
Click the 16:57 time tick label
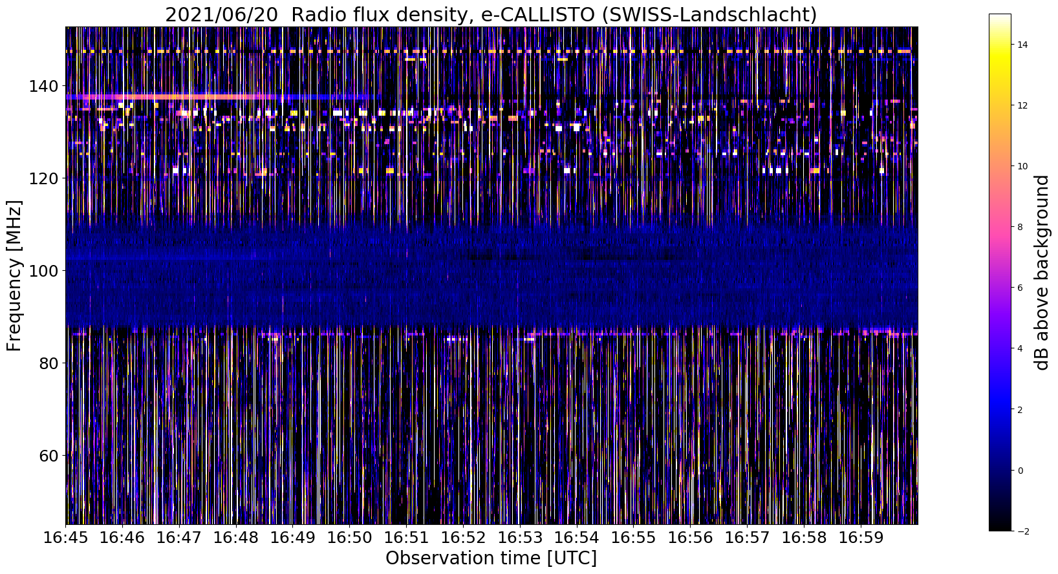748,538
